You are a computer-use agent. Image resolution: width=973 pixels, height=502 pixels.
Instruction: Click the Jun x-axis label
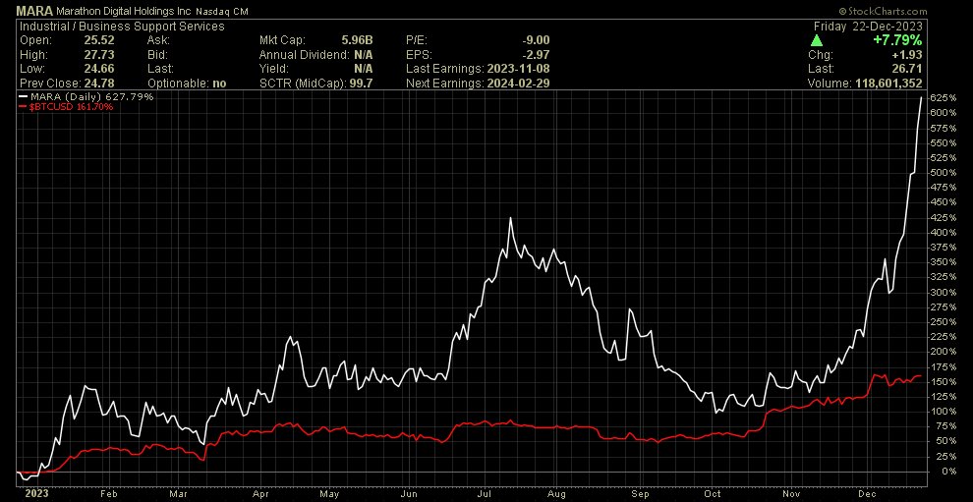pyautogui.click(x=410, y=494)
